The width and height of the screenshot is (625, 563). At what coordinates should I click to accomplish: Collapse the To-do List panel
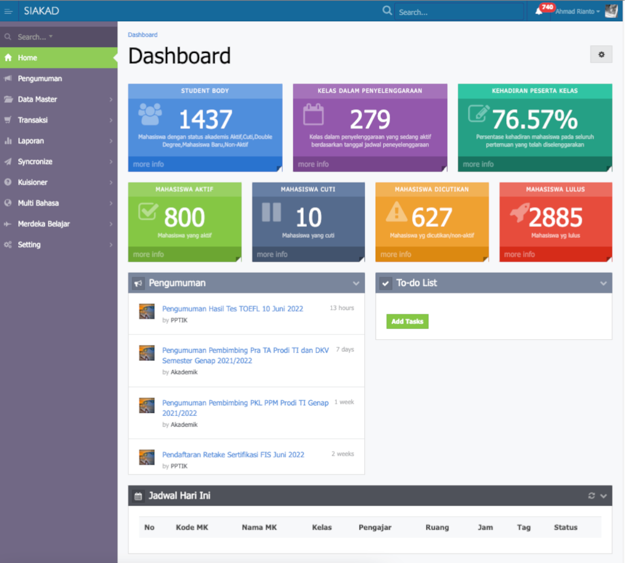603,284
